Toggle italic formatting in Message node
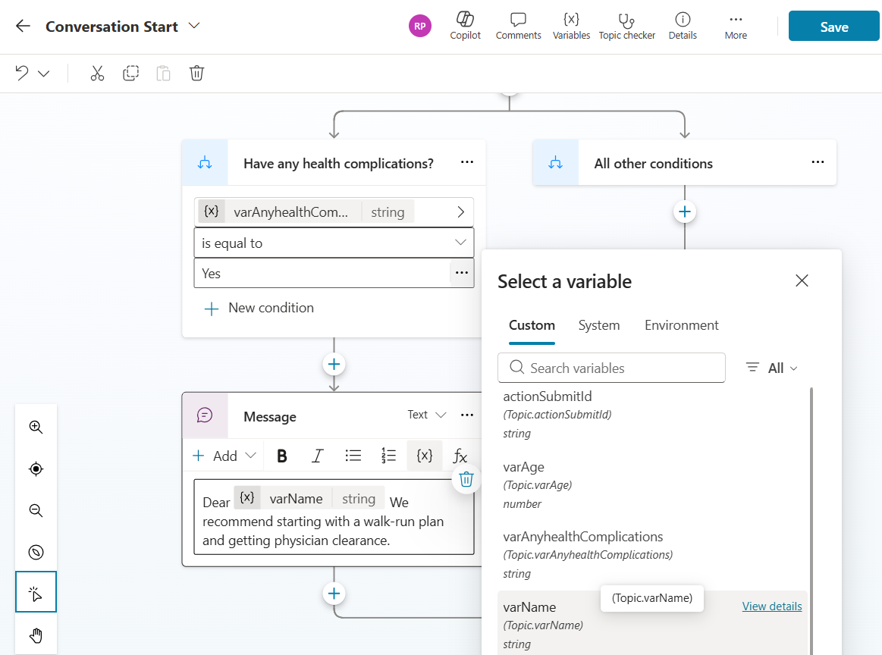This screenshot has height=655, width=882. point(318,456)
